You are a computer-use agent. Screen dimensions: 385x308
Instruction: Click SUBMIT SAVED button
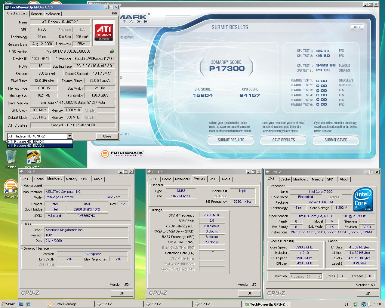(x=336, y=140)
